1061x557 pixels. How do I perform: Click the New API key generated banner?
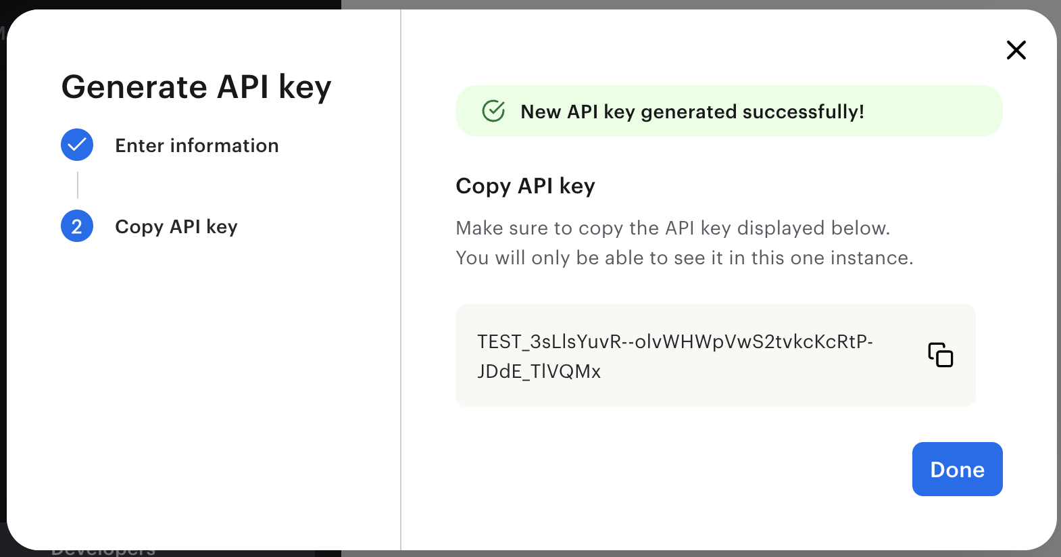(x=728, y=111)
